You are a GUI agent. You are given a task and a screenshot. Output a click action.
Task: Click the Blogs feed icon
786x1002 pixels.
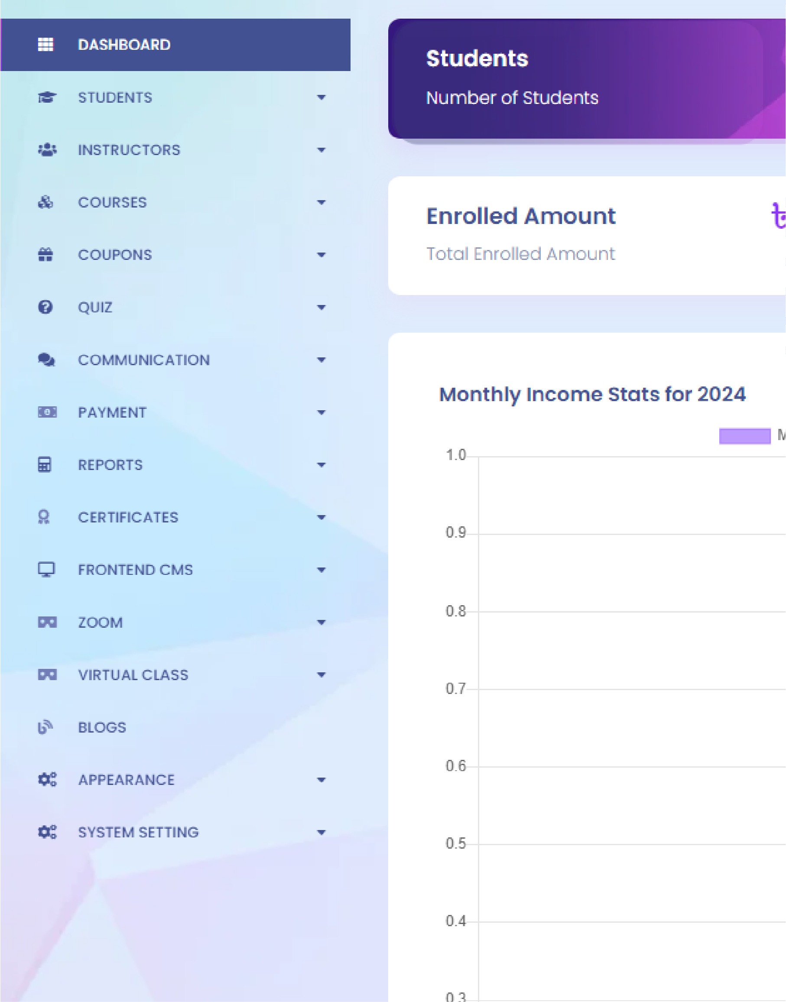45,727
